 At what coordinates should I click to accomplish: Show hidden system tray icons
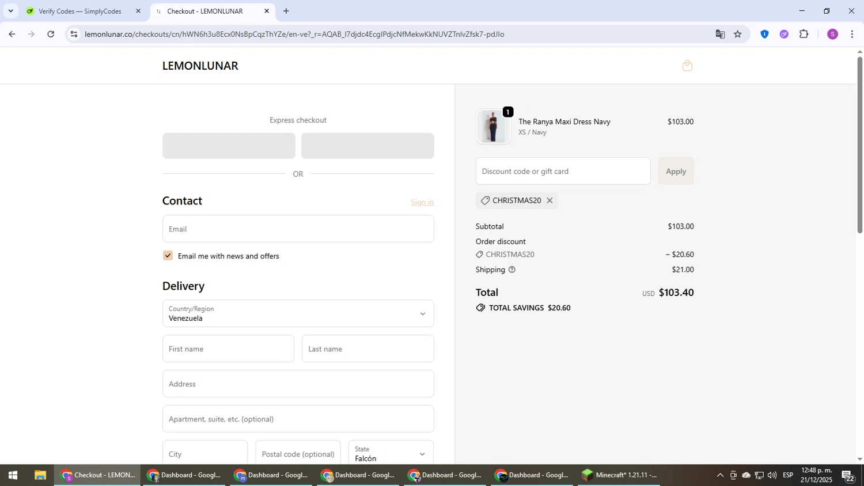pyautogui.click(x=719, y=475)
